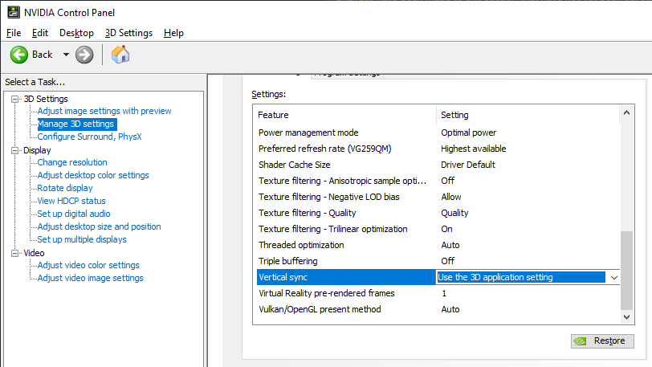The image size is (652, 367).
Task: Click the settings list vertical scrollbar
Action: [x=627, y=269]
